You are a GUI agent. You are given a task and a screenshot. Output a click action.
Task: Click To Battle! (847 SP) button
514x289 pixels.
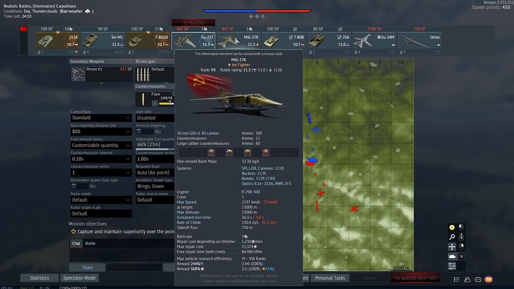(x=415, y=278)
